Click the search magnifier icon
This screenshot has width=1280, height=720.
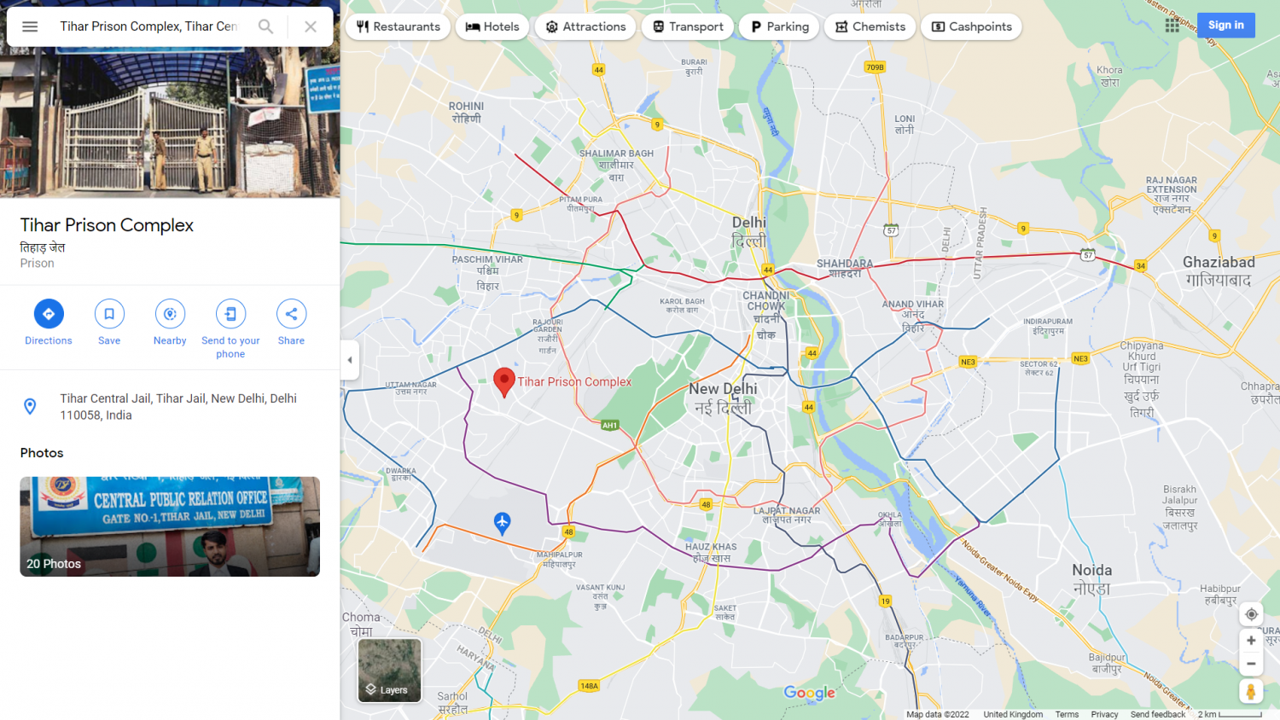pos(266,26)
